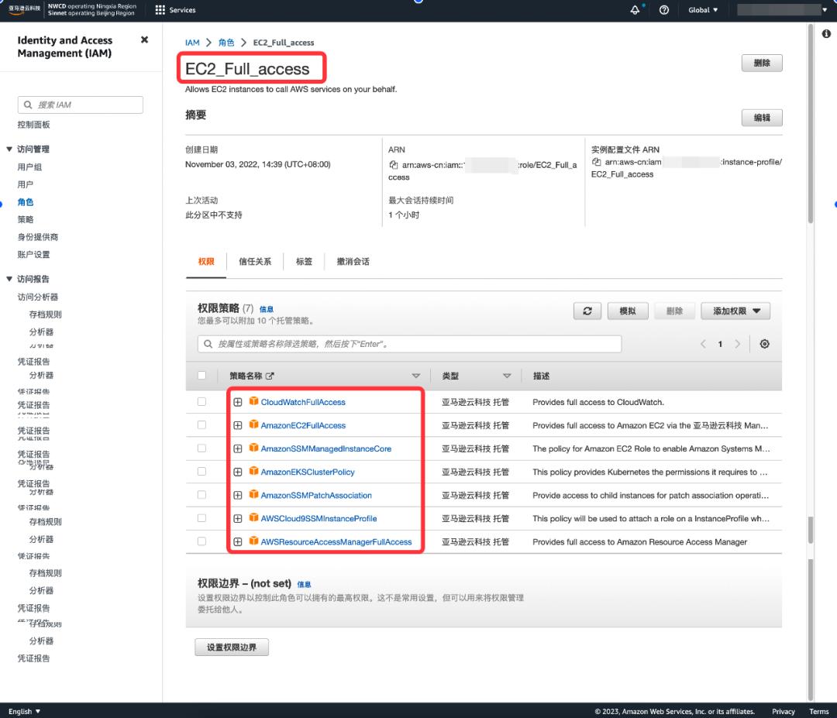Screen dimensions: 837x718
Task: Click the info circle icon at top right
Action: (x=826, y=33)
